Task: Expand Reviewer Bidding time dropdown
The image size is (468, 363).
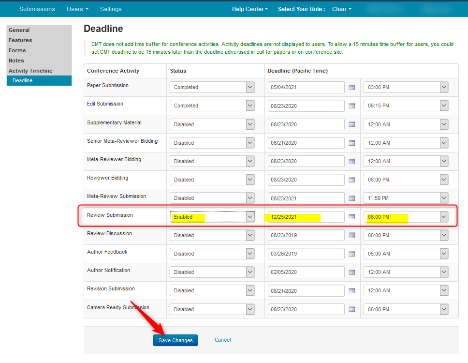Action: pos(406,180)
